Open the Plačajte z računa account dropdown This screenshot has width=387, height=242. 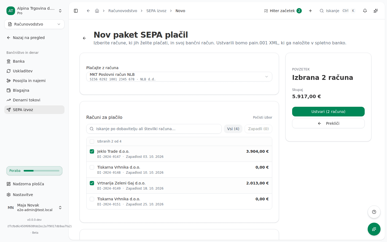[x=179, y=77]
